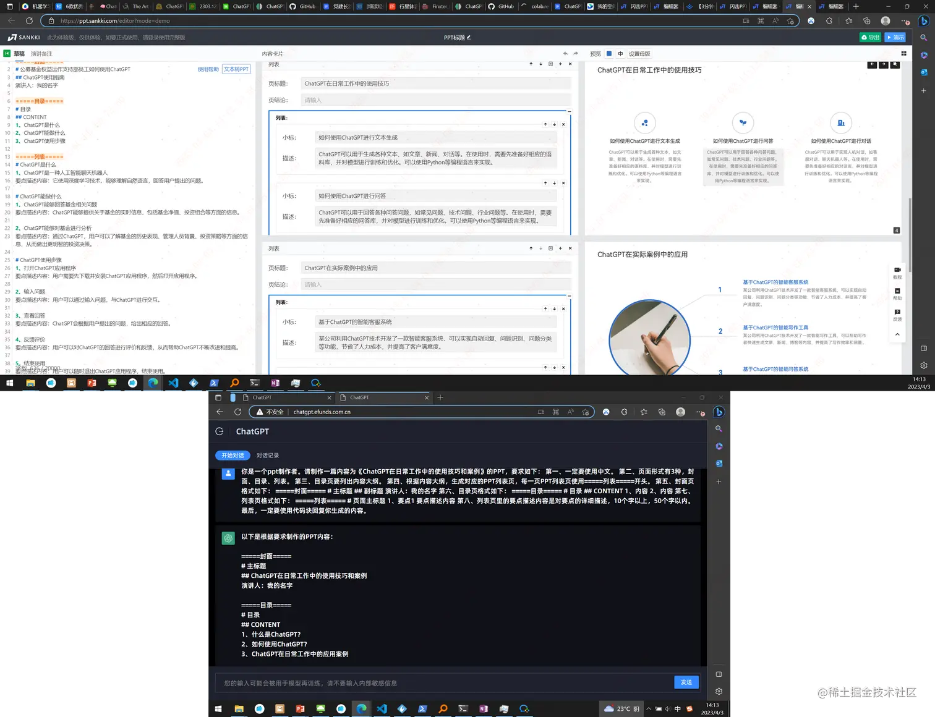Open weather widget 23°C 阴 on lower taskbar

point(622,709)
